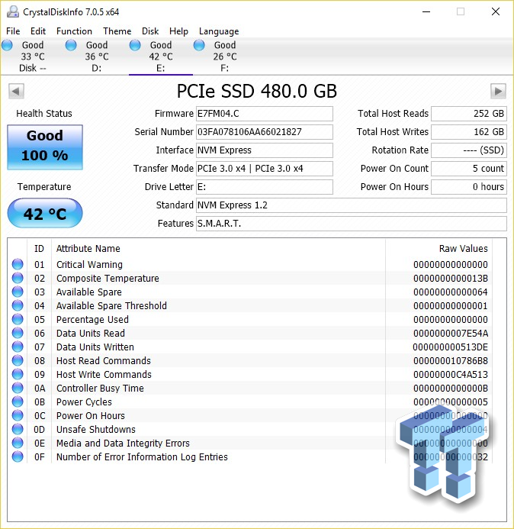Click status orb of Controller Busy Time row
The image size is (514, 529).
click(x=18, y=388)
